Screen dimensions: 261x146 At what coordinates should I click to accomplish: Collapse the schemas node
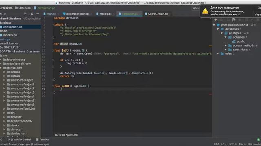226,37
